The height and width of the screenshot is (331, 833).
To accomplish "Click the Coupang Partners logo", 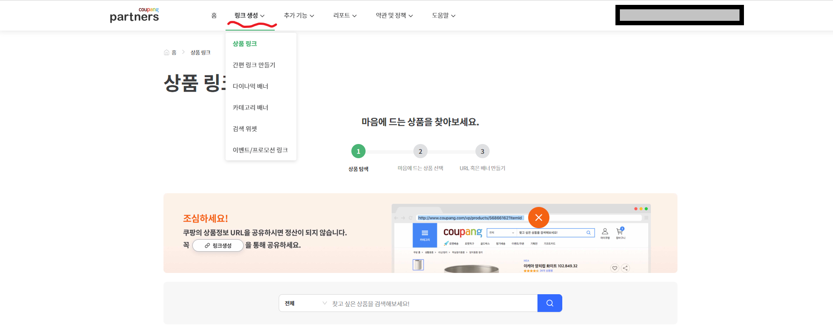I will click(134, 15).
